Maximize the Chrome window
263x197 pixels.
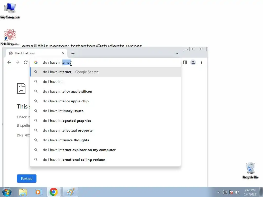(x=193, y=49)
